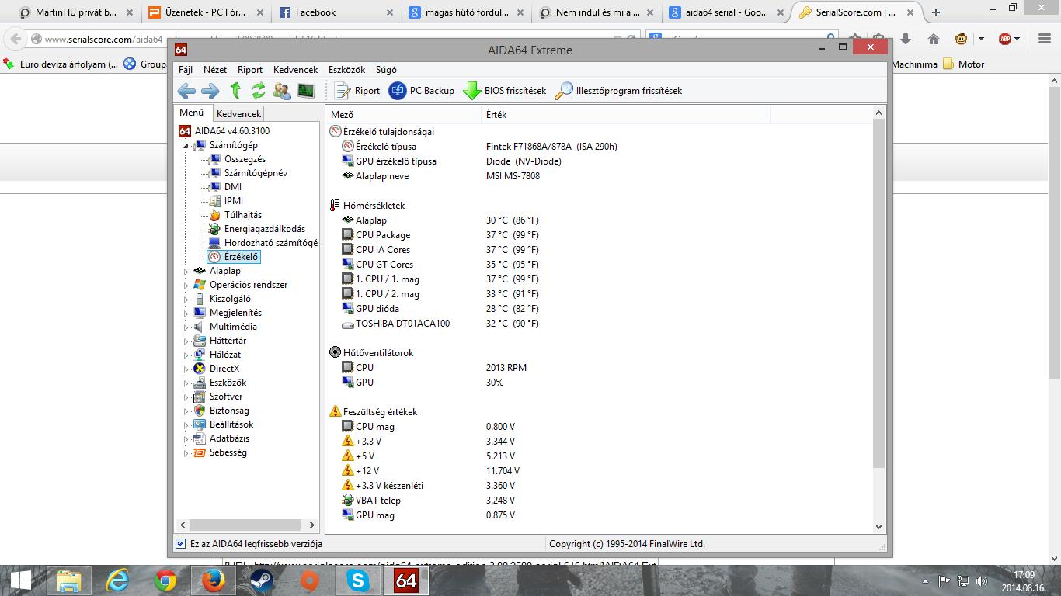Click BIOS frissítések toolbar button
The width and height of the screenshot is (1061, 596).
coord(505,91)
